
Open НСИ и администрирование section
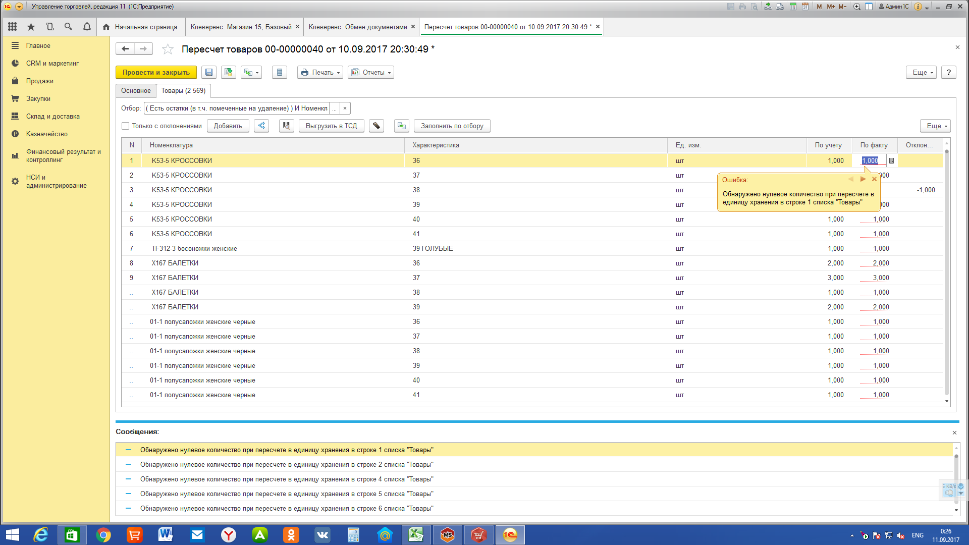(x=56, y=182)
